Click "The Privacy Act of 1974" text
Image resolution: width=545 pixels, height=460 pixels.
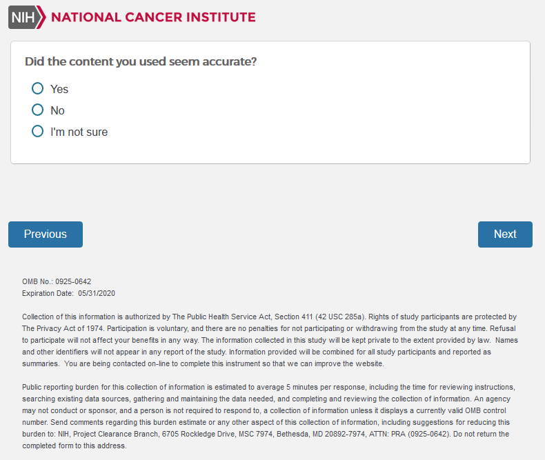(62, 328)
